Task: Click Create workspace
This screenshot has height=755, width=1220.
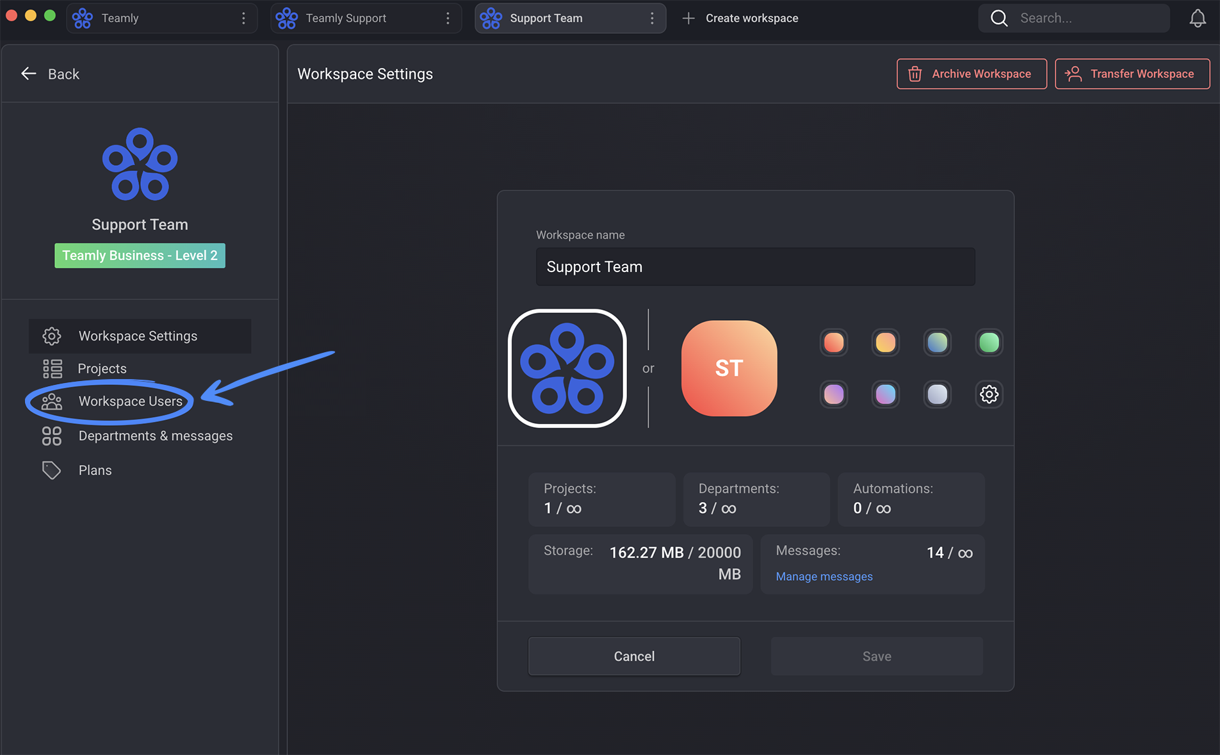Action: pyautogui.click(x=752, y=18)
